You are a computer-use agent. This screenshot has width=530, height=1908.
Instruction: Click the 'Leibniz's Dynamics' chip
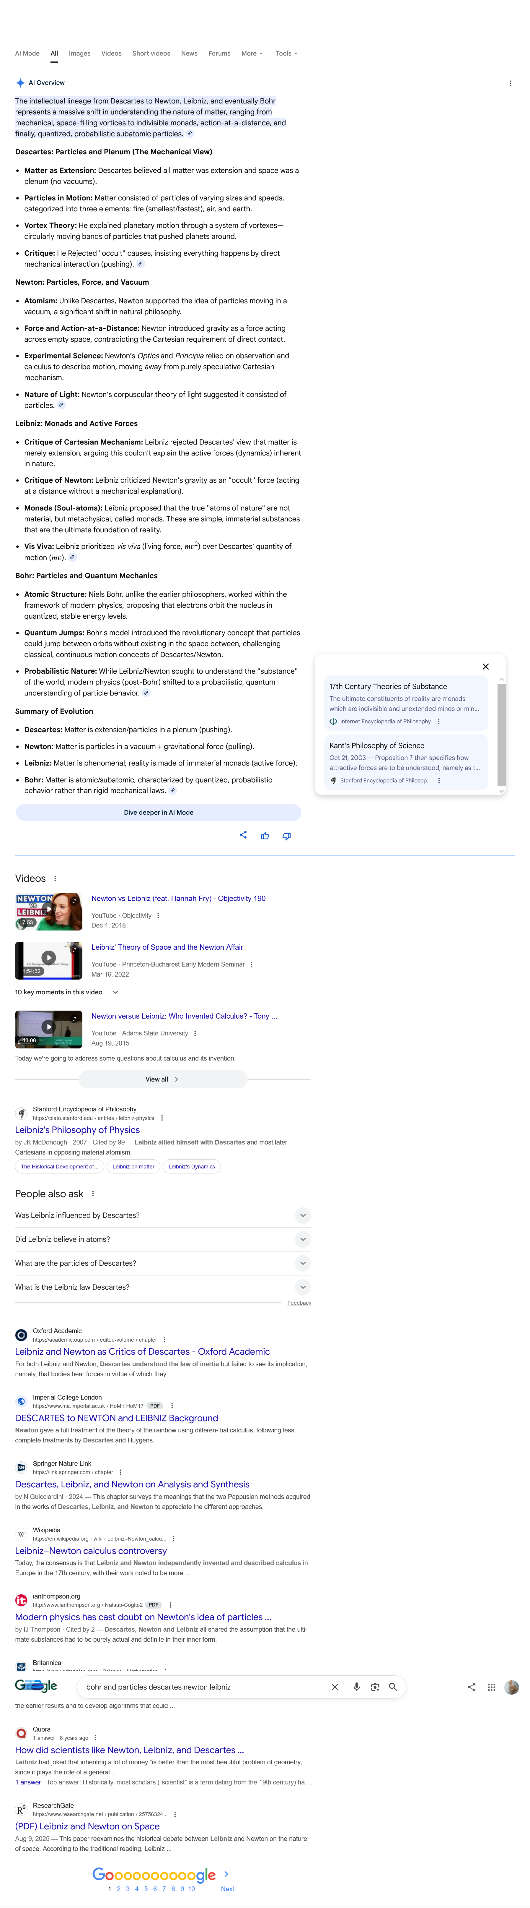pyautogui.click(x=192, y=1167)
